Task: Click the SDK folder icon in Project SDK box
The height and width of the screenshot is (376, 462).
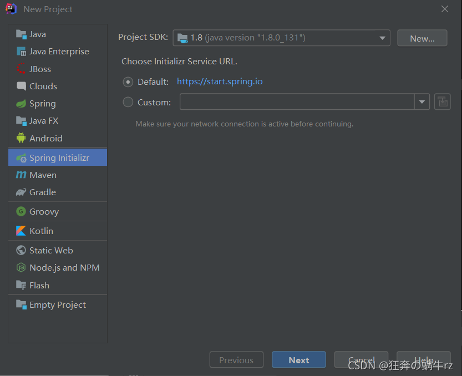Action: coord(182,38)
